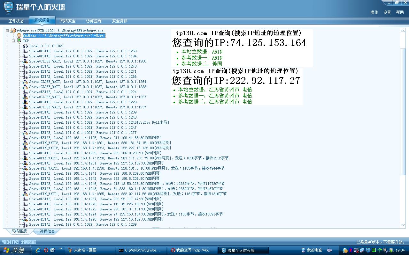
Task: Switch to the 网络连接 bottom tab
Action: pyautogui.click(x=19, y=231)
